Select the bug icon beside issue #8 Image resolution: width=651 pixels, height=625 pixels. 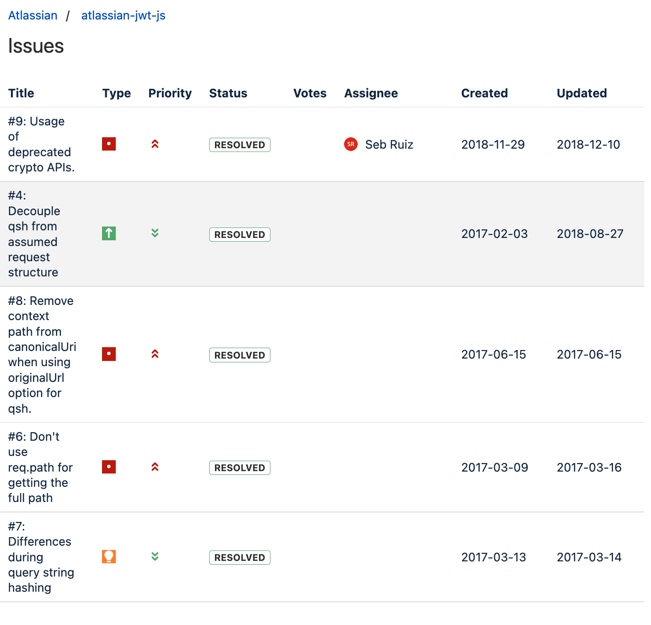coord(109,354)
